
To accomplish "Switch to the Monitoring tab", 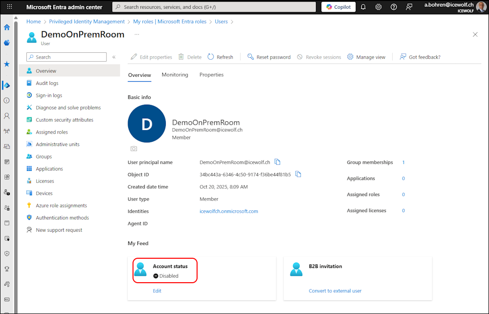I will pos(175,75).
